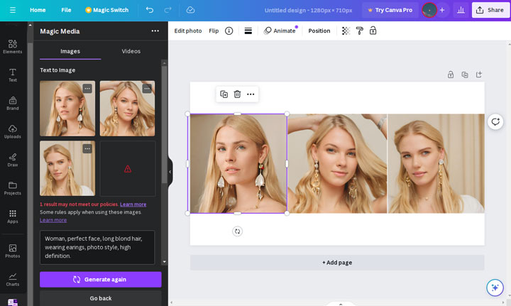
Task: Click the prompt text input box
Action: 97,247
